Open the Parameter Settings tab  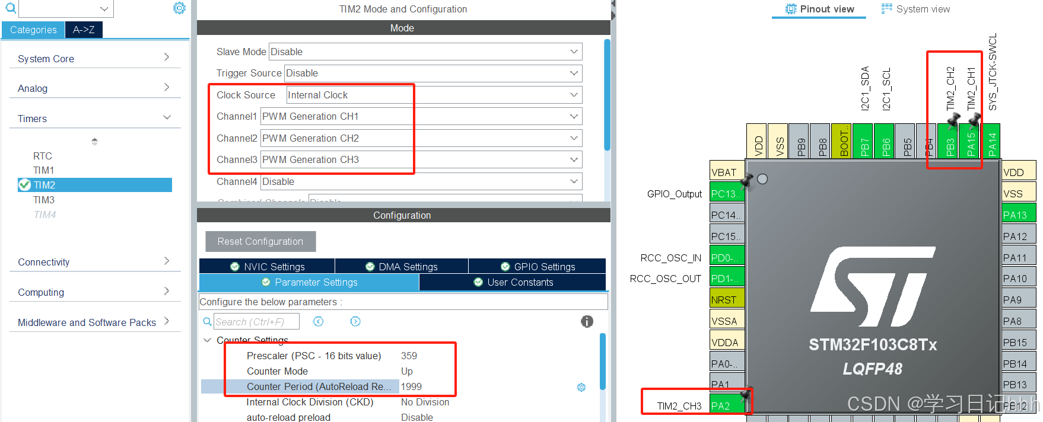tap(309, 282)
